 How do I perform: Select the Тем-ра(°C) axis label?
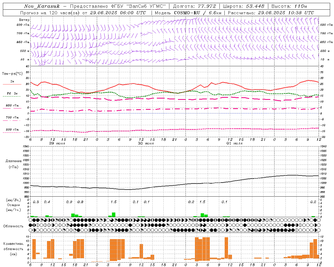pyautogui.click(x=12, y=74)
